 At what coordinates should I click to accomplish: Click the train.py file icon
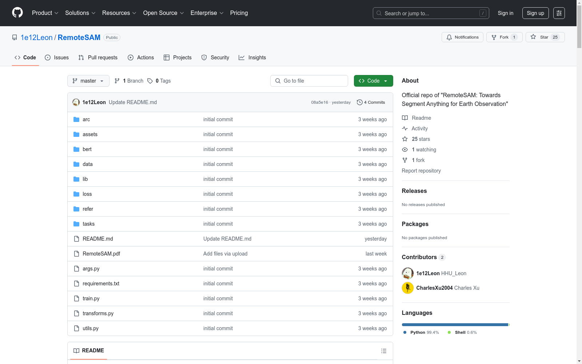76,298
